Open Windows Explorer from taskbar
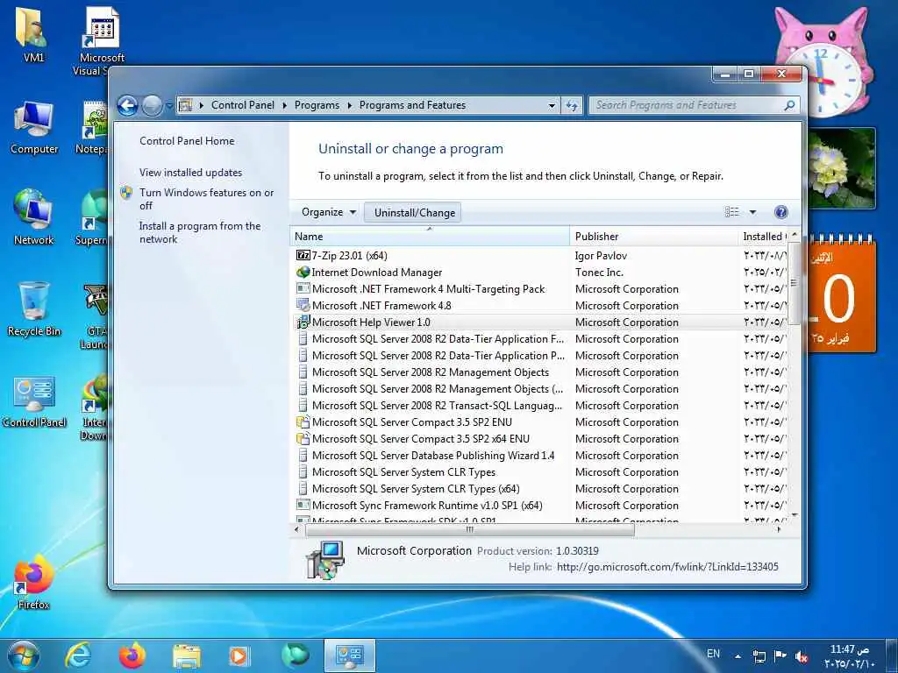 187,656
